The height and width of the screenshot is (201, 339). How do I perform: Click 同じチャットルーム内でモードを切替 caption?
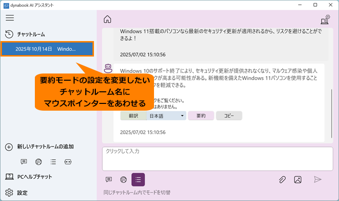(137, 192)
